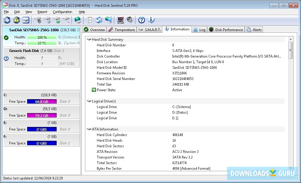Click the blue question mark help icon
Image resolution: width=301 pixels, height=183 pixels.
142,20
